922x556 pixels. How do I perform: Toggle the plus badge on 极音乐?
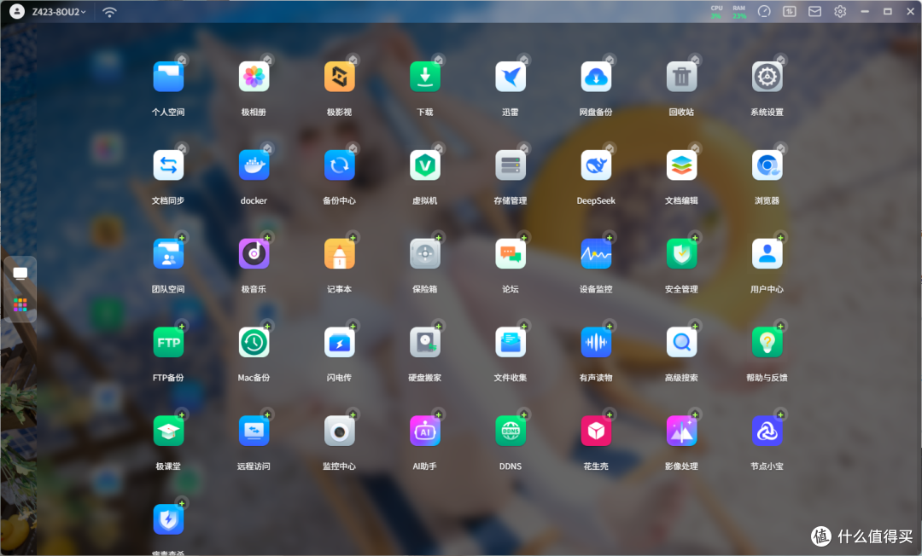coord(267,238)
